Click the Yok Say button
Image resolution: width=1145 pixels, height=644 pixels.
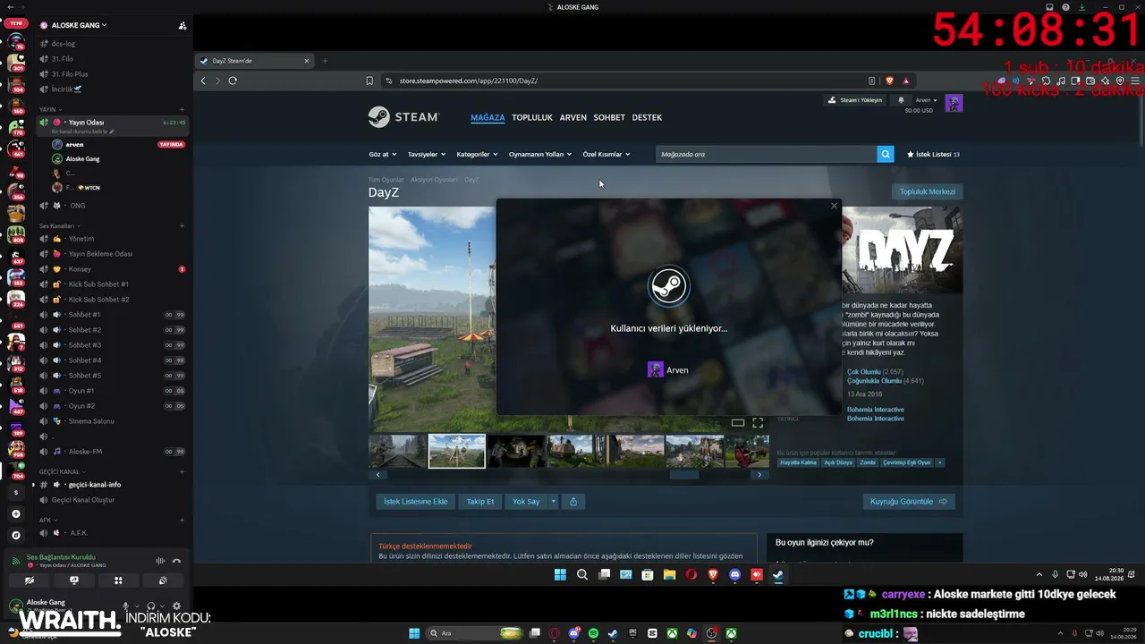click(526, 502)
